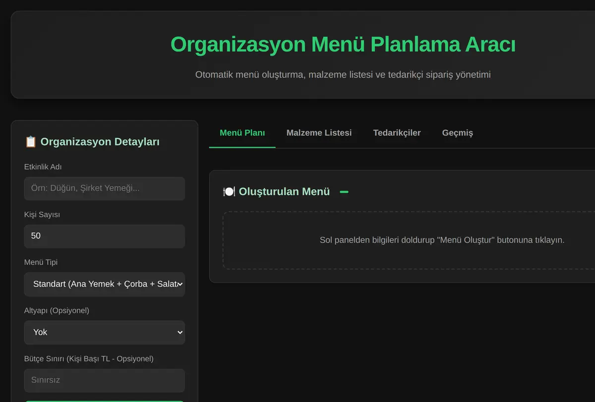Open the Geçmiş tab

point(457,133)
